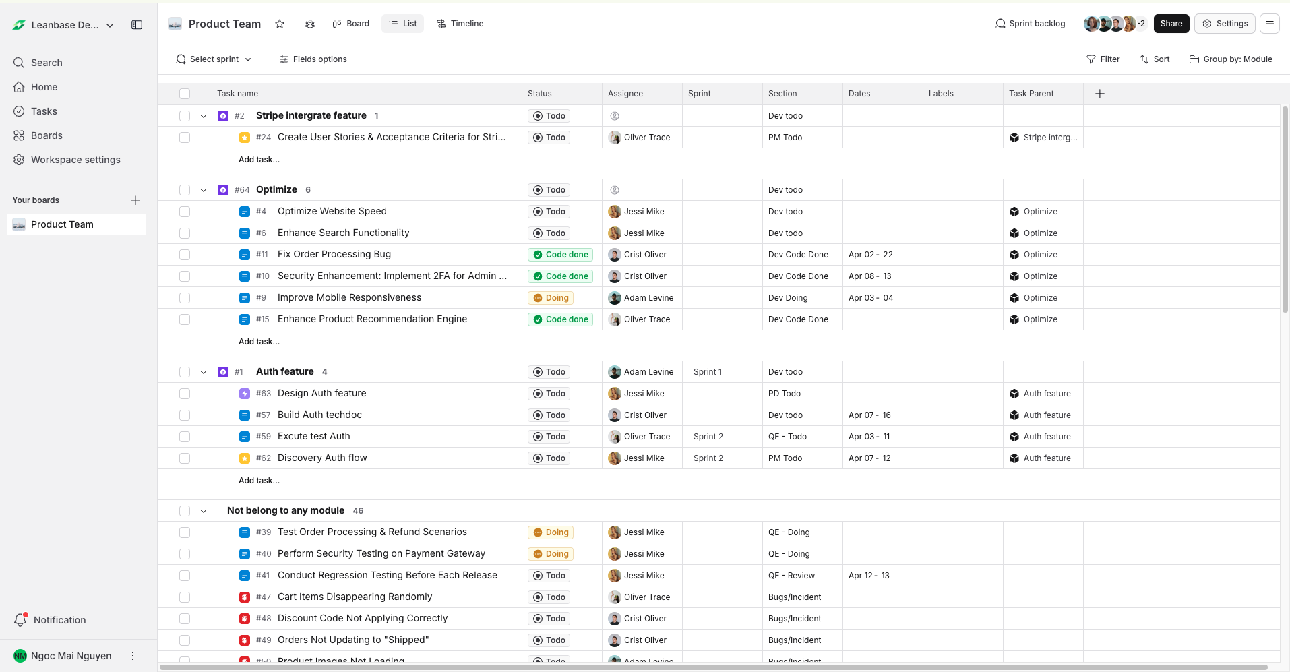This screenshot has width=1290, height=672.
Task: Collapse the left sidebar panel icon
Action: pyautogui.click(x=137, y=25)
